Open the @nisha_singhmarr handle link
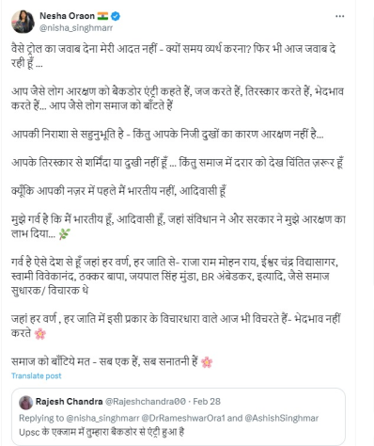Viewport: 374px width, 446px height. point(76,28)
